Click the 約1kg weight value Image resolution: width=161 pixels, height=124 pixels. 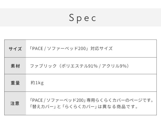pos(37,83)
